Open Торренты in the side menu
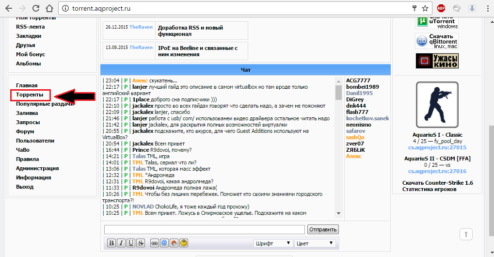The height and width of the screenshot is (257, 494). pyautogui.click(x=30, y=95)
